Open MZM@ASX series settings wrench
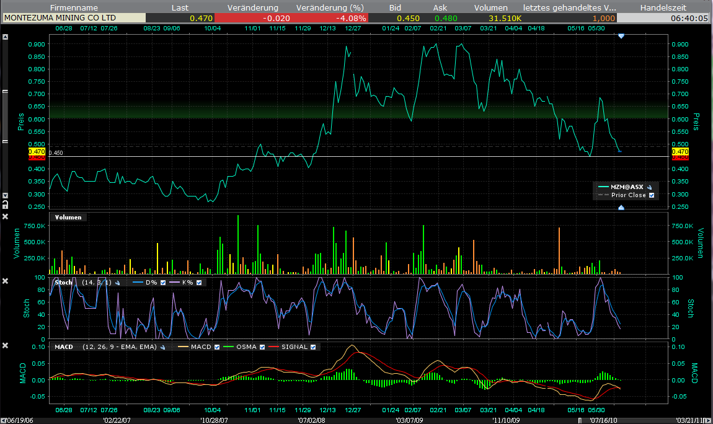 pyautogui.click(x=649, y=187)
